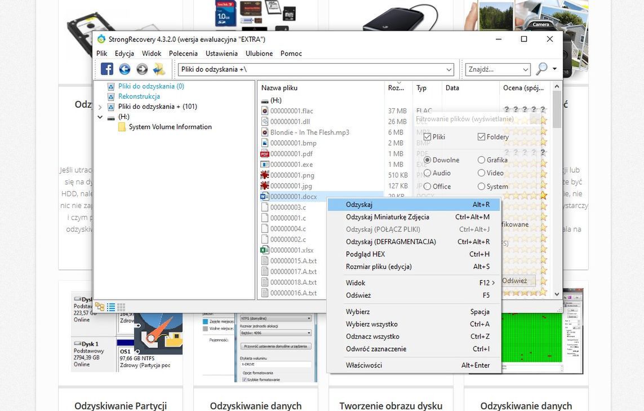Open the Znajdź combo box dropdown

526,69
